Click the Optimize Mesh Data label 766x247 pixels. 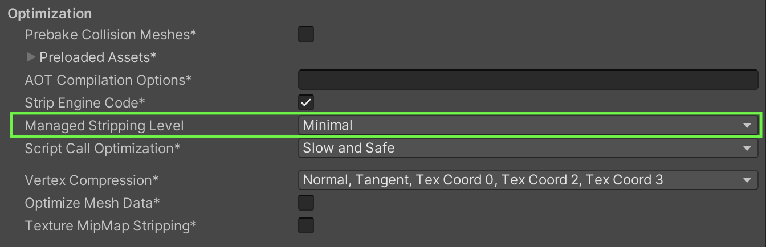pos(92,203)
